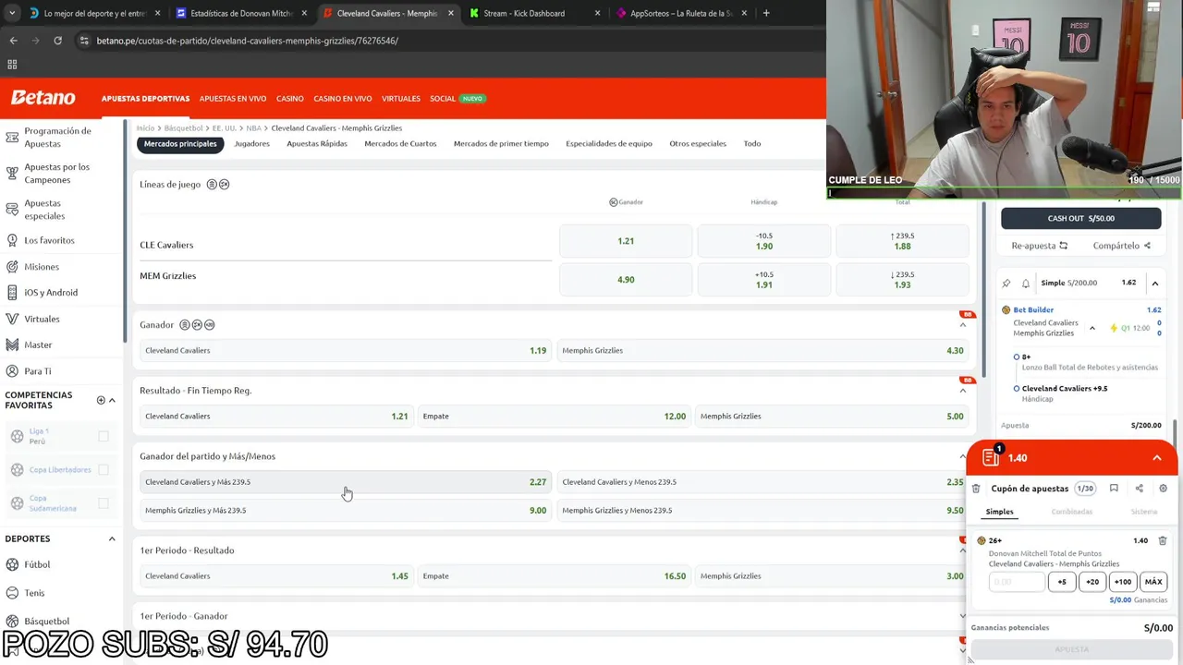The height and width of the screenshot is (665, 1183).
Task: Select 8+ Lonzo Ball radio marker
Action: [1017, 357]
